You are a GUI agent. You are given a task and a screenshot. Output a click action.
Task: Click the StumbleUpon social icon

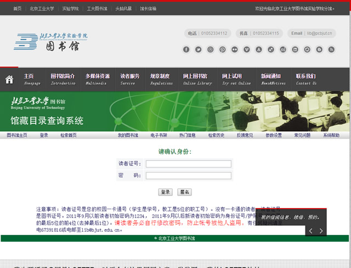283,49
